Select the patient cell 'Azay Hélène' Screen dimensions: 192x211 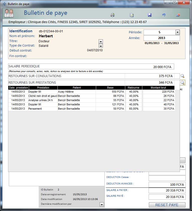pyautogui.click(x=77, y=92)
